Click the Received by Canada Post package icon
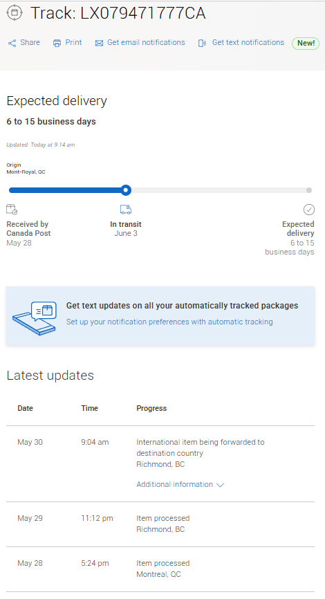Image resolution: width=325 pixels, height=599 pixels. [x=12, y=210]
